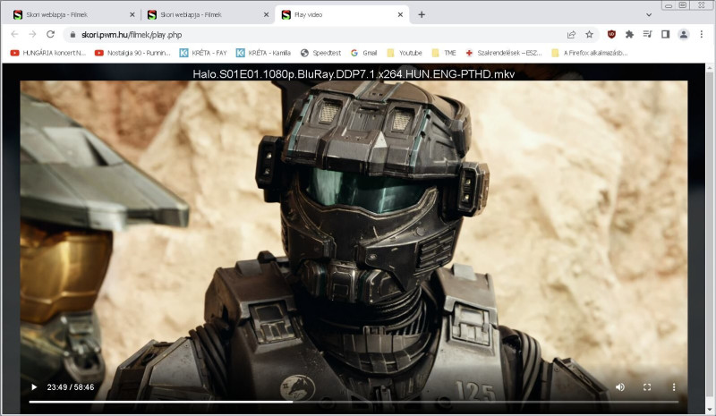Viewport: 716px width, 416px height.
Task: Close the Play video tab
Action: [400, 14]
